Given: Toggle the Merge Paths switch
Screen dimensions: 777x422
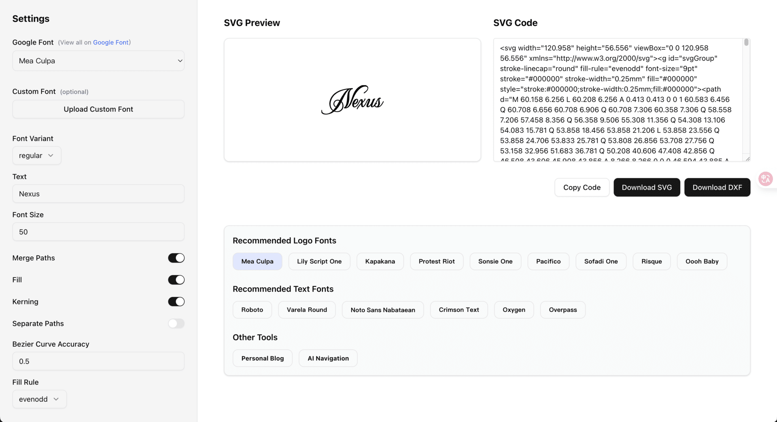Looking at the screenshot, I should tap(176, 258).
